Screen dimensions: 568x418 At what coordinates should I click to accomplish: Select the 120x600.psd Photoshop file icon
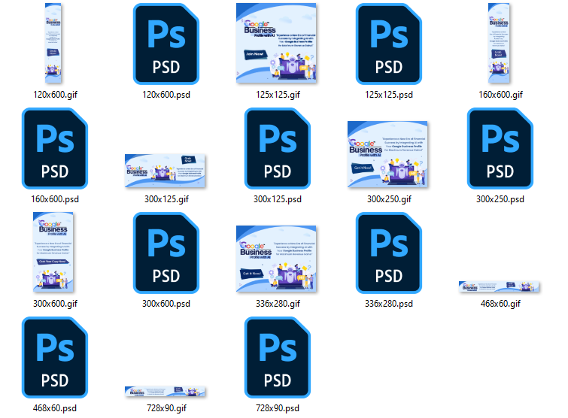166,44
